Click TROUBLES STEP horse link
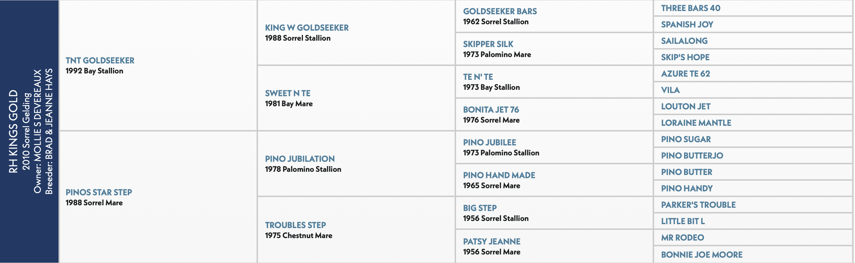 [295, 225]
